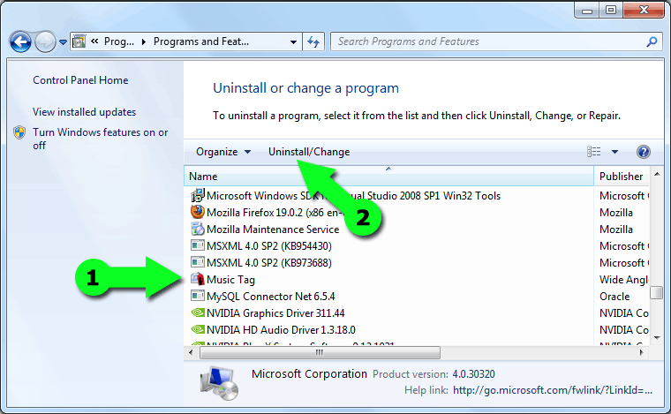This screenshot has width=671, height=414.
Task: Click the icon for MSXML KB954430
Action: click(197, 245)
